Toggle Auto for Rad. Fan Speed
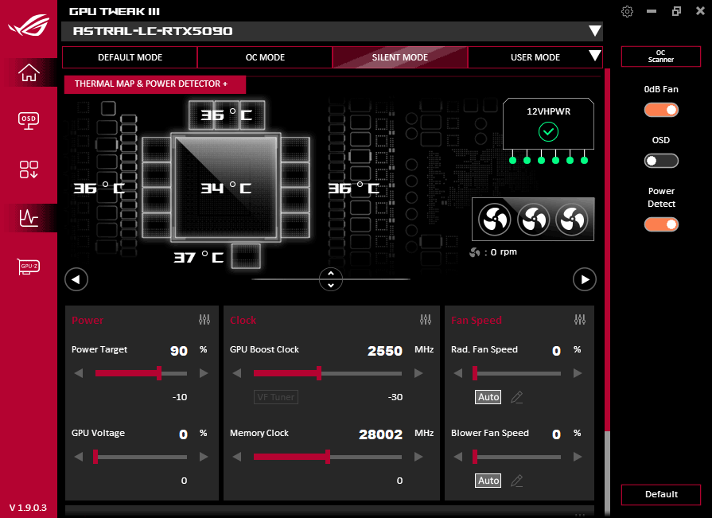Screen dimensions: 712x518 488,397
